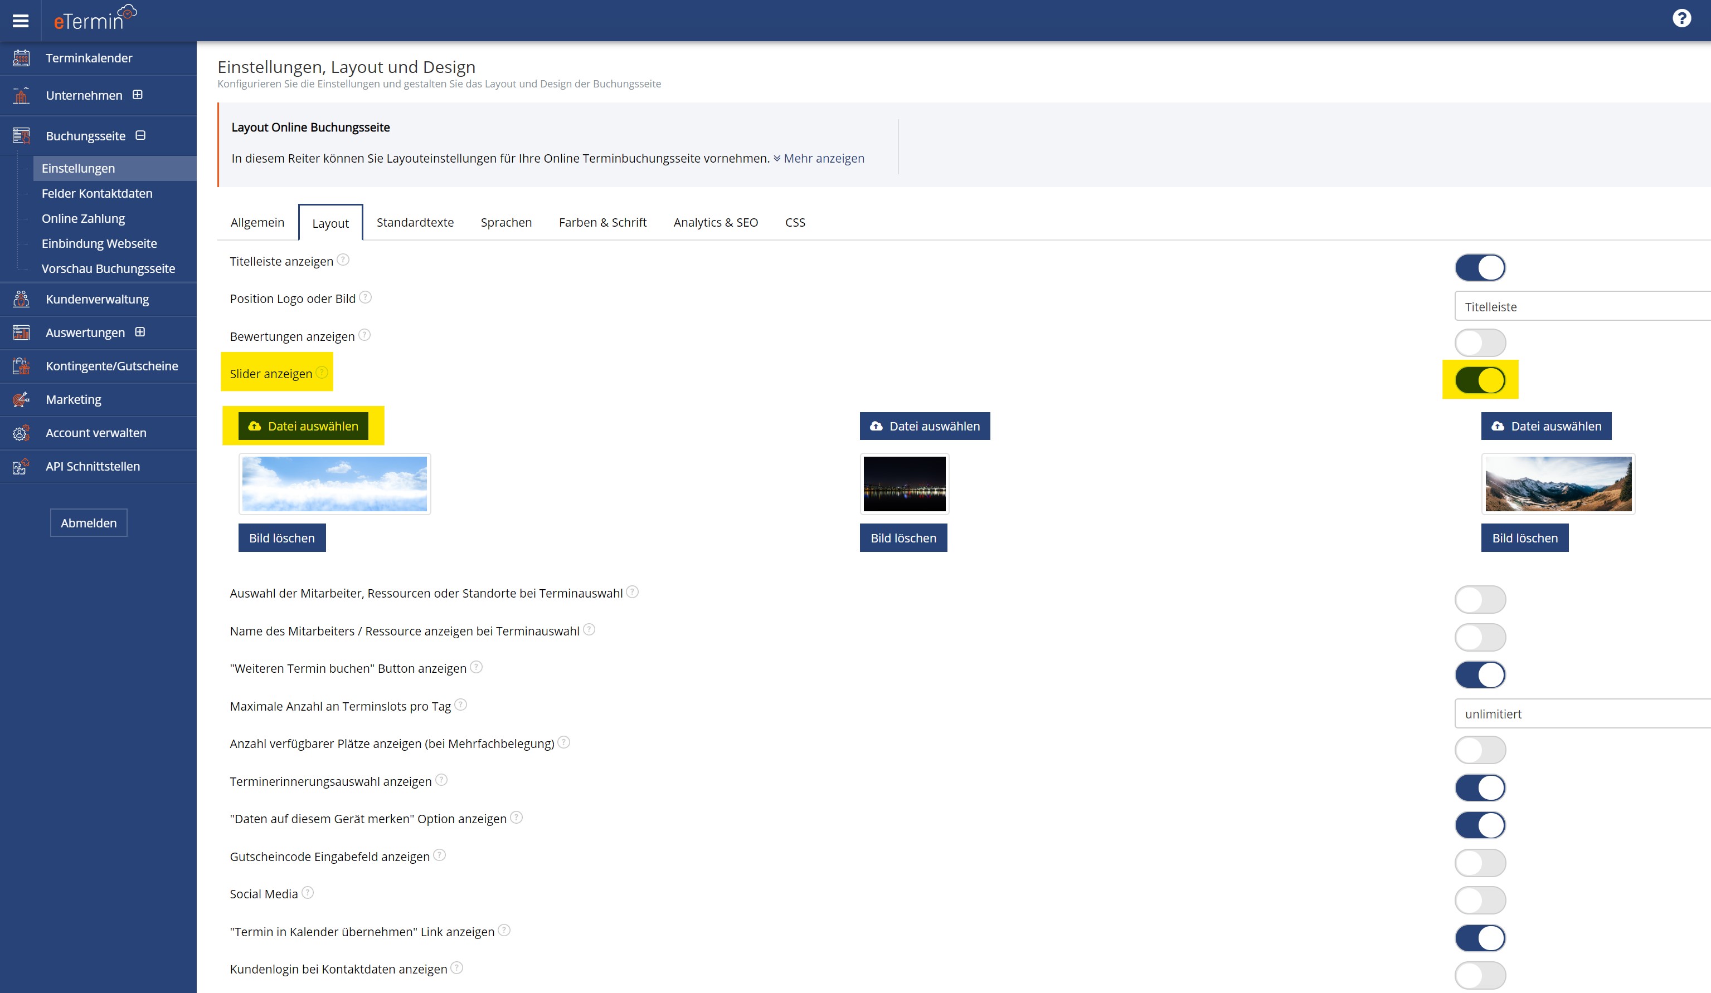The image size is (1711, 993).
Task: Click the mountain landscape slider thumbnail
Action: [x=1558, y=483]
